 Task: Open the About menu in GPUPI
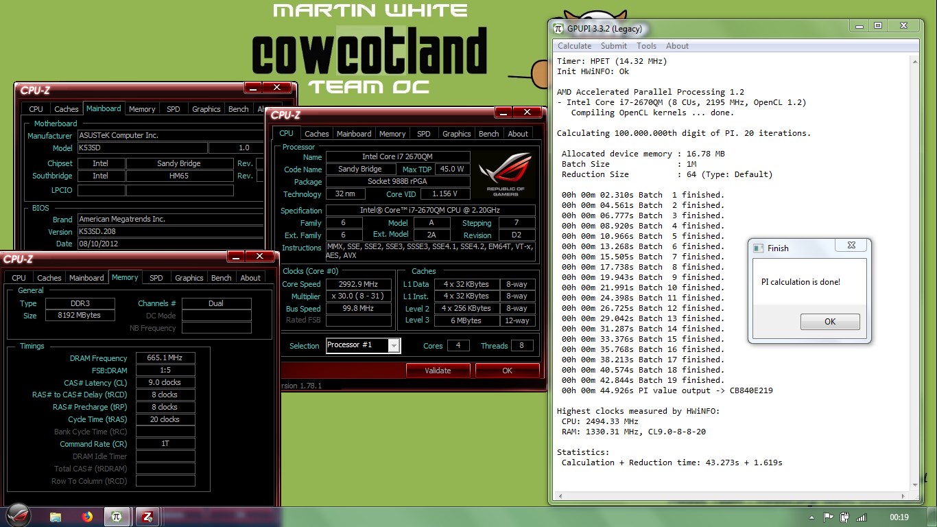(677, 46)
